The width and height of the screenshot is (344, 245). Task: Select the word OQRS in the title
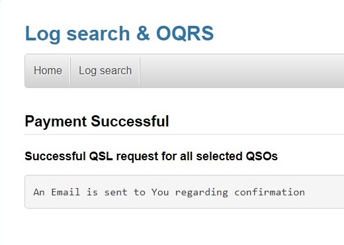pos(185,33)
